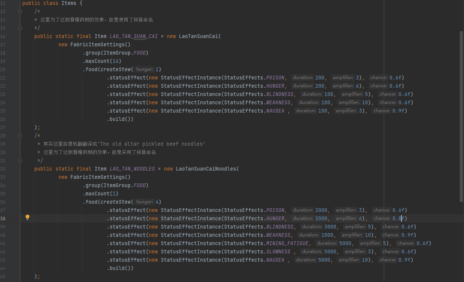This screenshot has height=282, width=464.
Task: Click the LAO_TAN_NOODLES field name
Action: click(132, 169)
